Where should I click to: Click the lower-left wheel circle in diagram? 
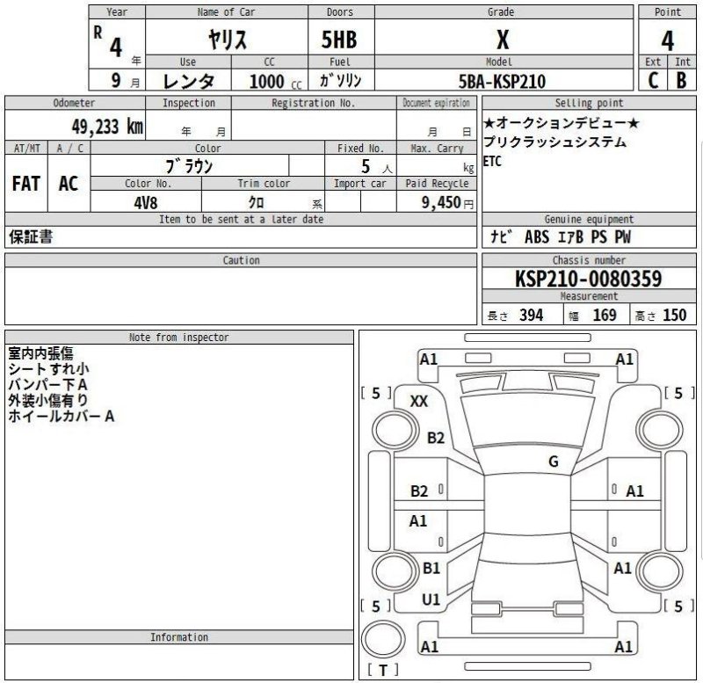tap(392, 572)
